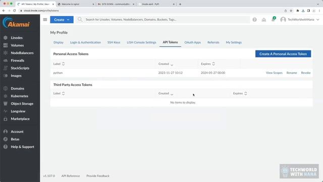Image resolution: width=323 pixels, height=182 pixels.
Task: Open the Referrals tab
Action: (213, 42)
